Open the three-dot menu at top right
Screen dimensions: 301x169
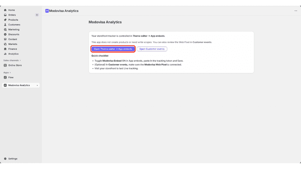tap(296, 11)
